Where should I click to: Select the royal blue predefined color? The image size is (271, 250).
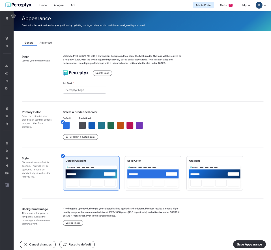point(92,125)
